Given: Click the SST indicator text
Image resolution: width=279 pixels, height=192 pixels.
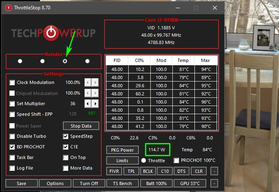Looking at the screenshot, I should [92, 113].
